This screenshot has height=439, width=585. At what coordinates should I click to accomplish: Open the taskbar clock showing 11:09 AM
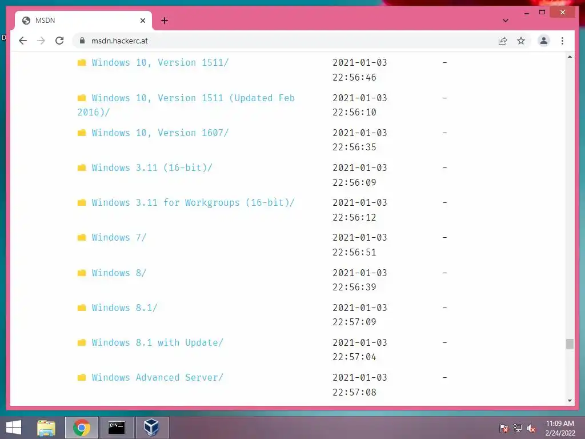point(560,428)
